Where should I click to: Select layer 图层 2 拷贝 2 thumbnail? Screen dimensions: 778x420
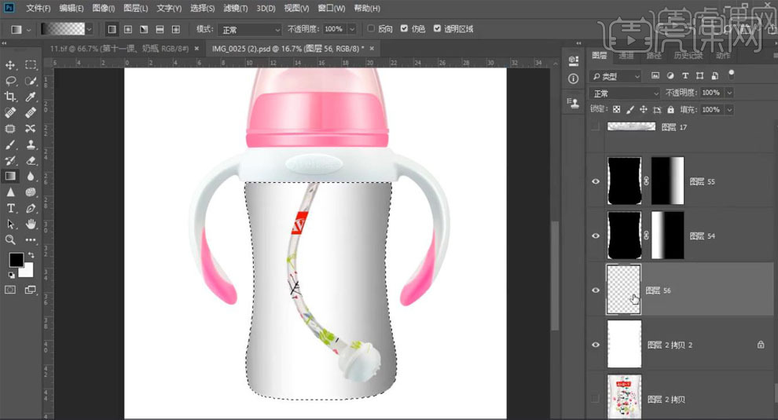click(x=624, y=345)
